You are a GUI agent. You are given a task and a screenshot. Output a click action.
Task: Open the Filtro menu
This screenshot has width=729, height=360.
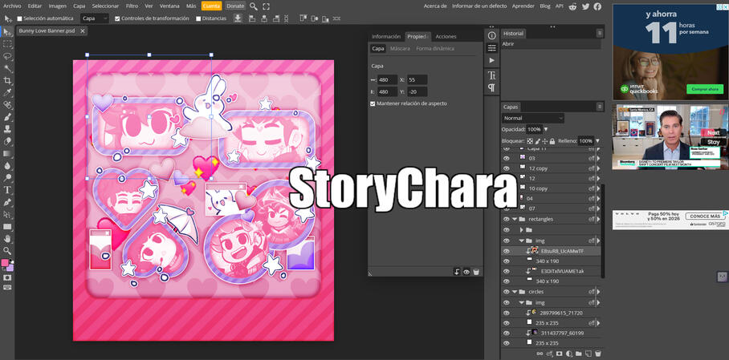coord(132,6)
